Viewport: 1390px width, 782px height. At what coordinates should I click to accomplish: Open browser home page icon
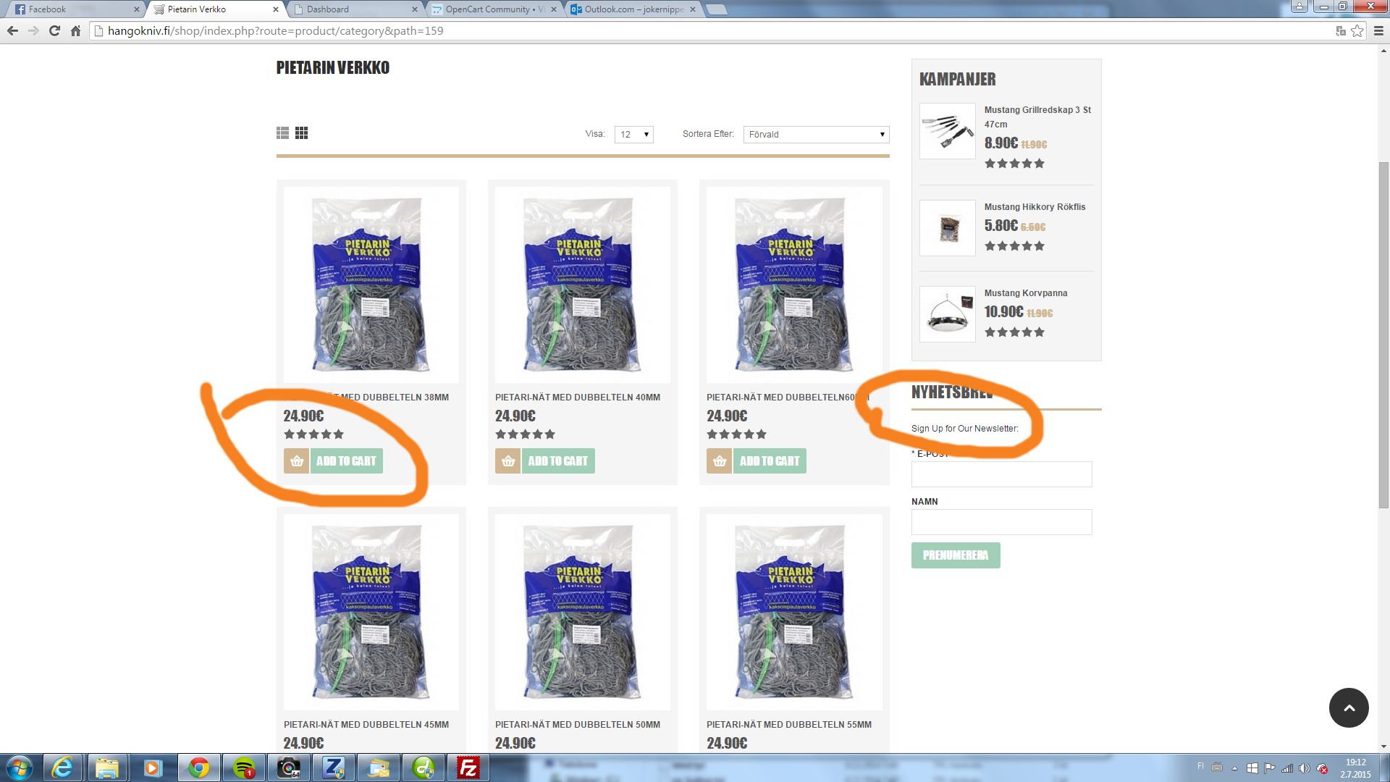point(75,31)
